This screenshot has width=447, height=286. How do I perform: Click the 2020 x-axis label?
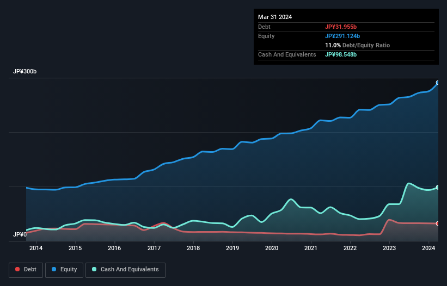(x=272, y=248)
